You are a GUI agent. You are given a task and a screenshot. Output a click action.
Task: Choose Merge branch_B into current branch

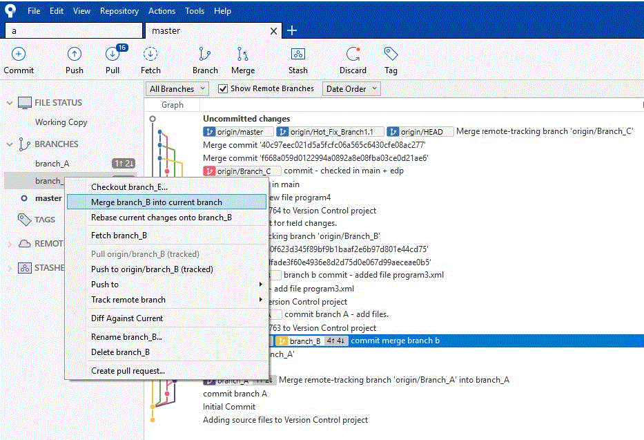166,202
